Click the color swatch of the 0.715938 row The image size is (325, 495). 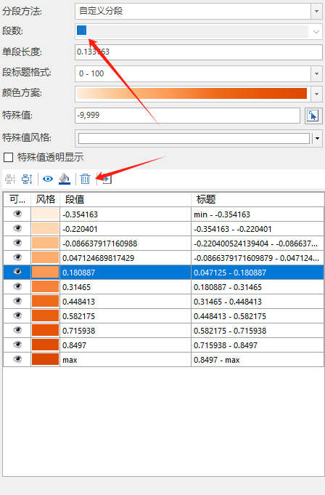pyautogui.click(x=46, y=331)
